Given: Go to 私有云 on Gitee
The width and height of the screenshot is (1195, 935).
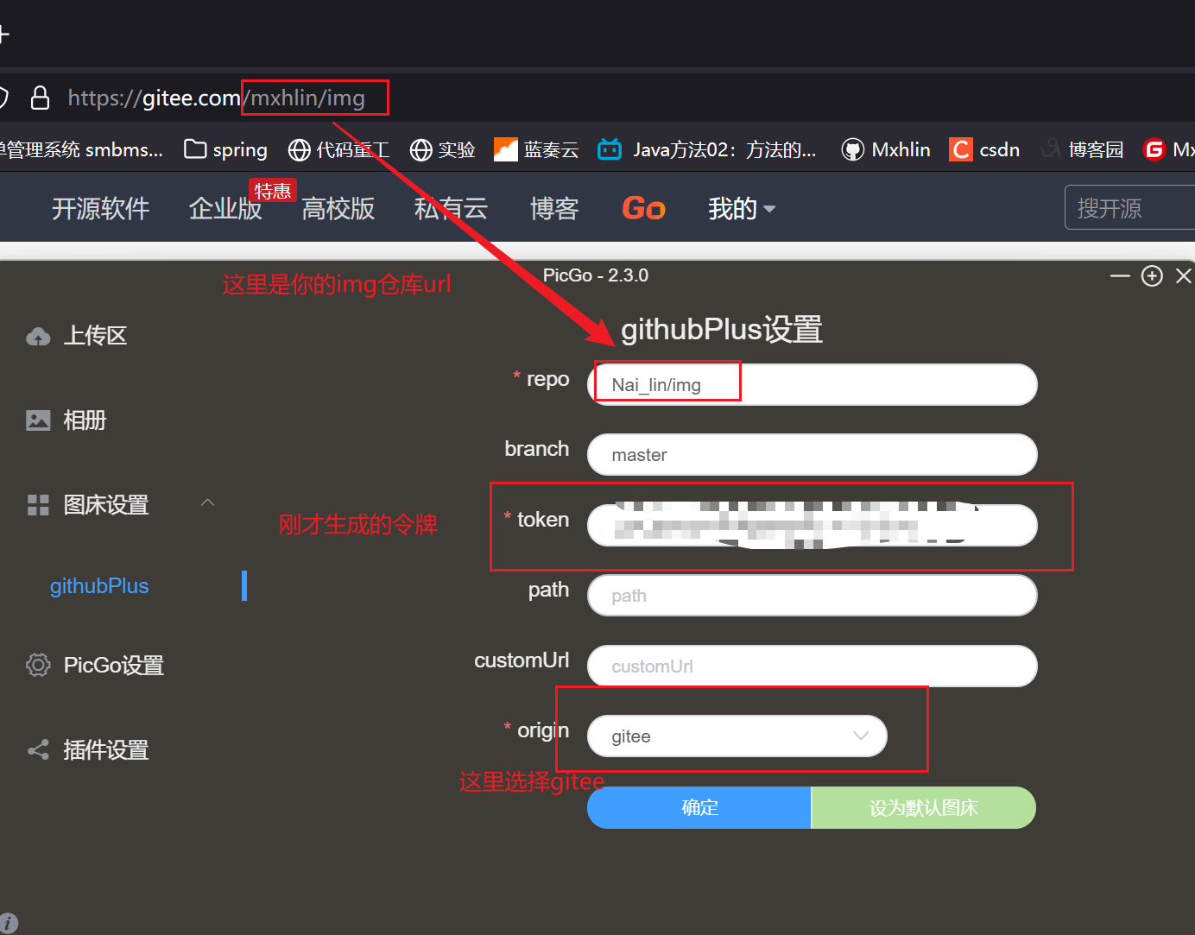Looking at the screenshot, I should (x=452, y=208).
